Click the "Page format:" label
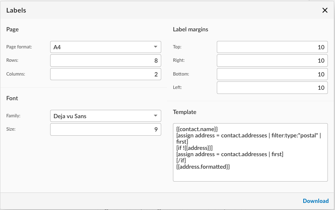 click(19, 47)
